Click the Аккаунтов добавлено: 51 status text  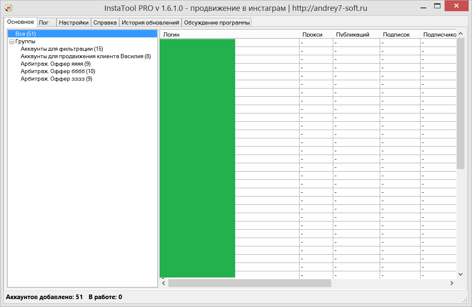pos(44,297)
